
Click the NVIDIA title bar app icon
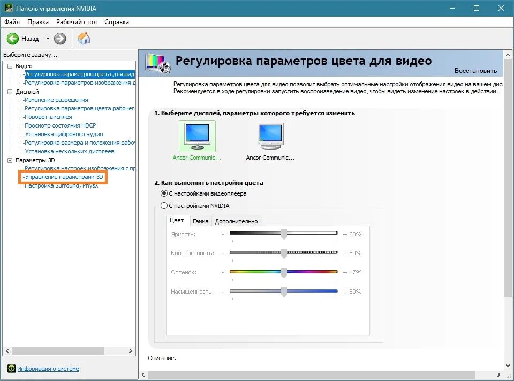(x=9, y=8)
